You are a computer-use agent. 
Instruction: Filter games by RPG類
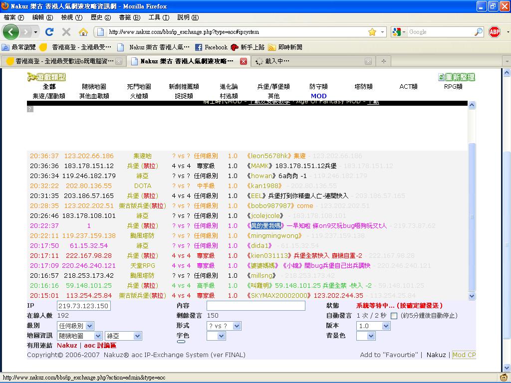[x=453, y=87]
